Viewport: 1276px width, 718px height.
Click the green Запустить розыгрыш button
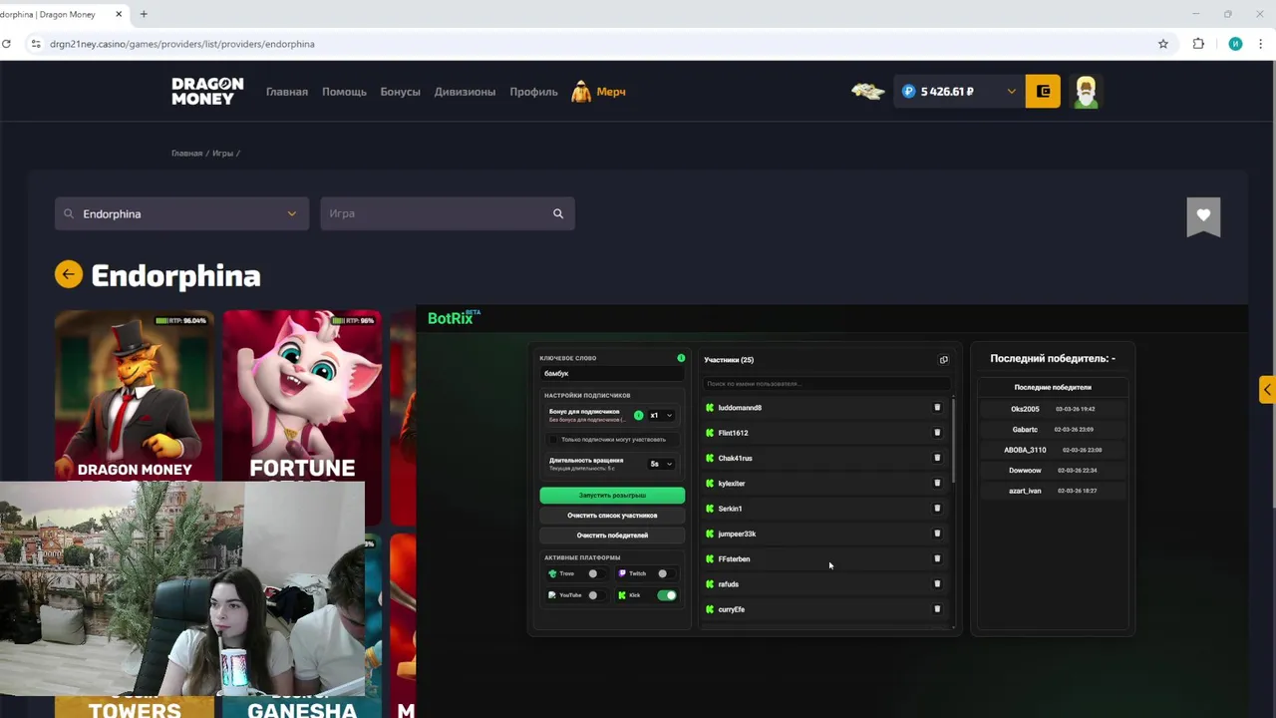(x=612, y=496)
